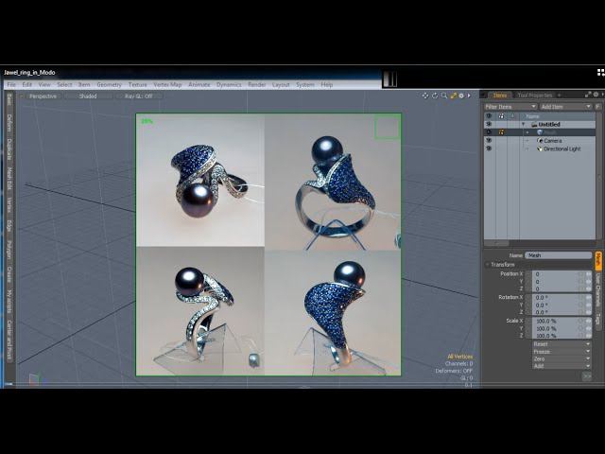Select the viewport zoom magnifier icon
Viewport: 605px width, 454px height.
tap(444, 96)
